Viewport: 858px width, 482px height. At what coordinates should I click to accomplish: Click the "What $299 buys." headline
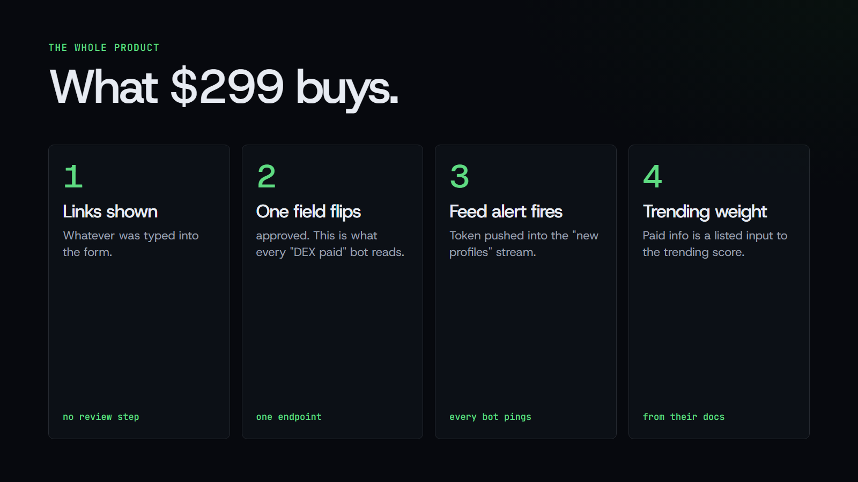(x=224, y=87)
